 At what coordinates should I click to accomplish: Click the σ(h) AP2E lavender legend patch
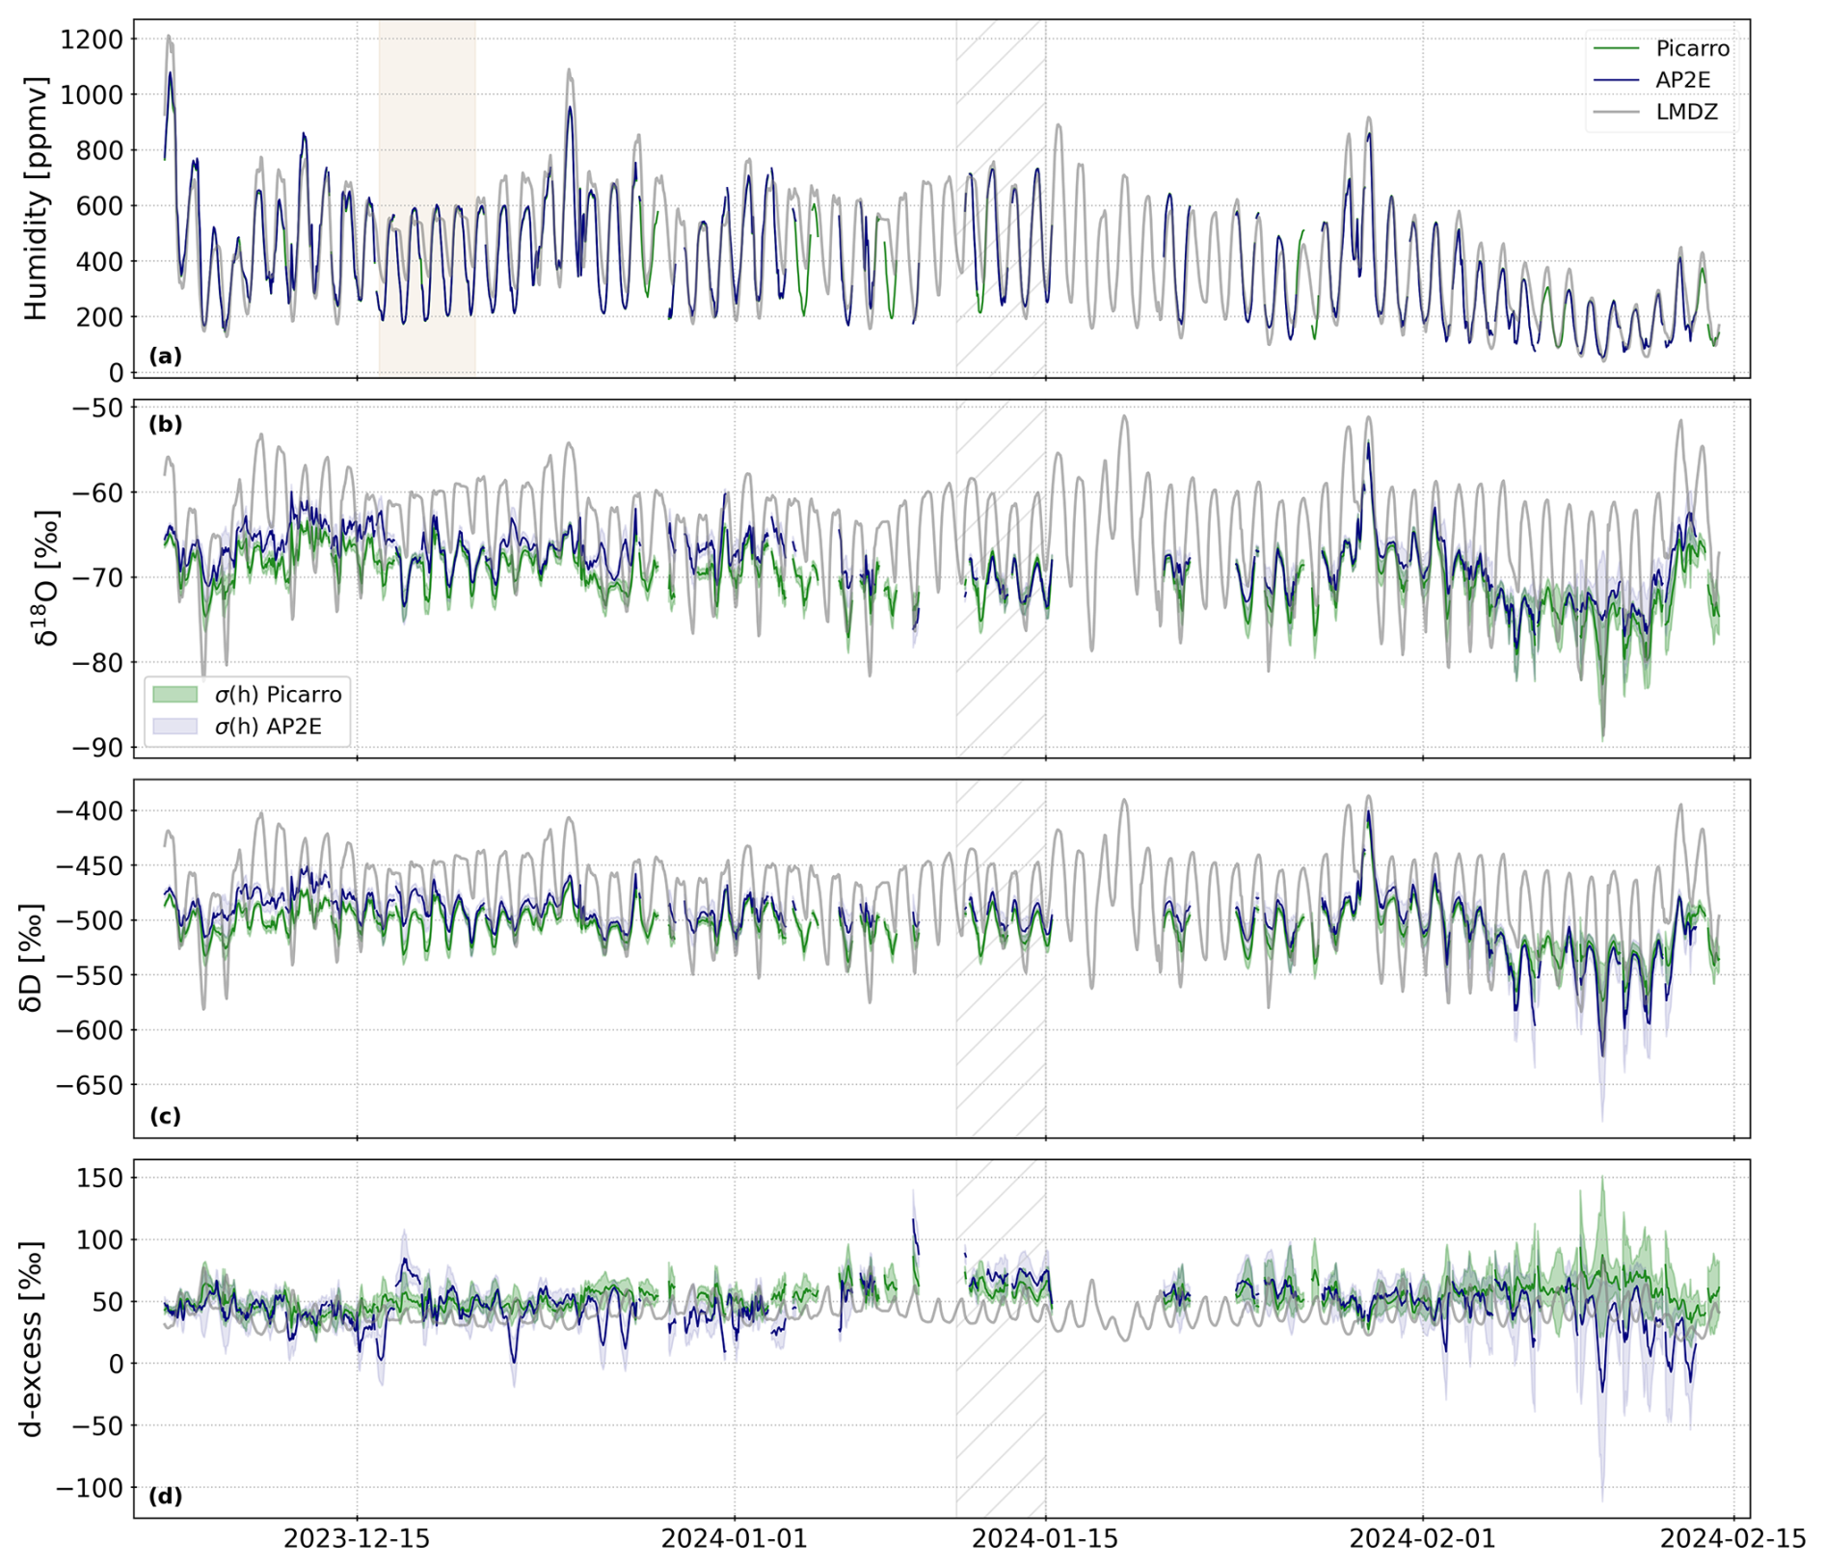click(175, 726)
